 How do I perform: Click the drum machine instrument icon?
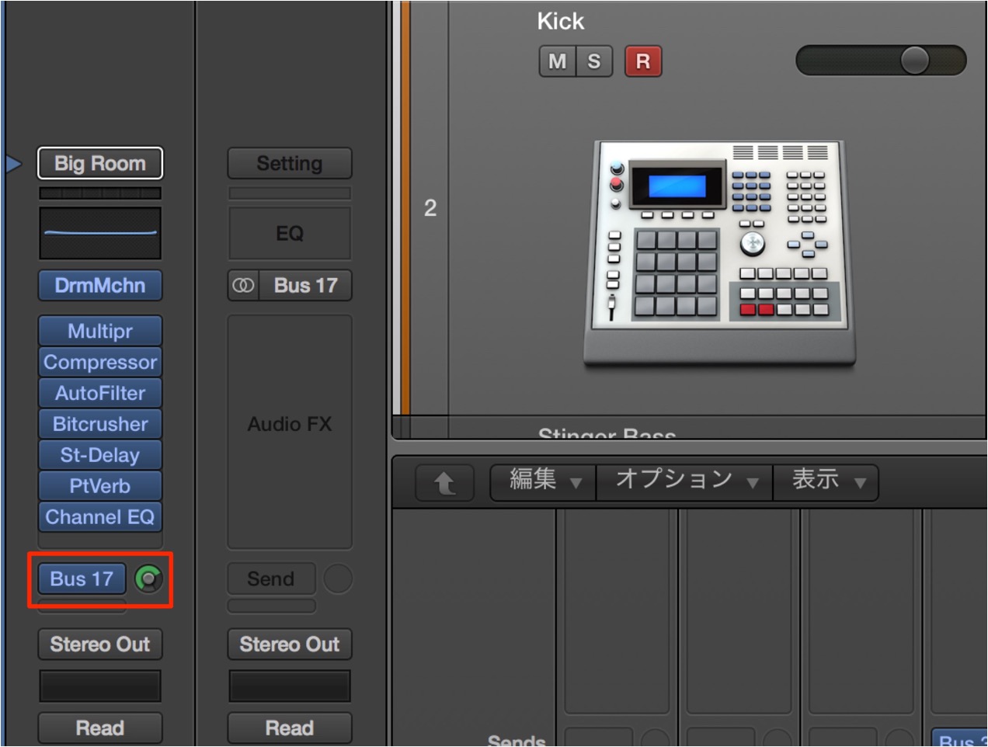pos(719,252)
